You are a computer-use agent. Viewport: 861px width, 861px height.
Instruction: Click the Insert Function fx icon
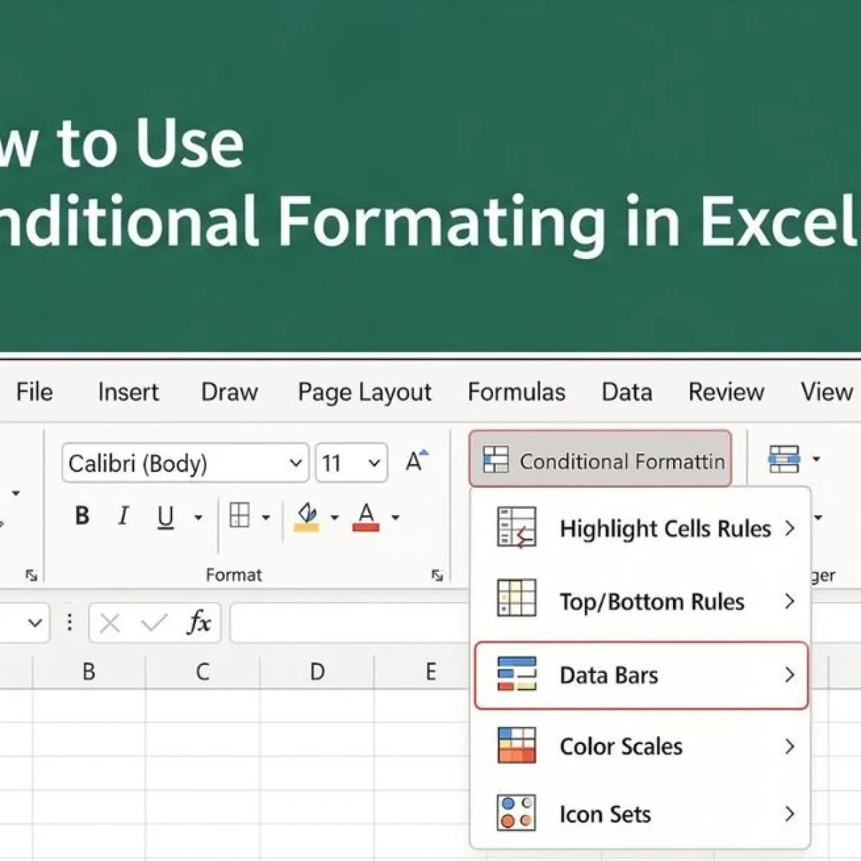(x=199, y=622)
